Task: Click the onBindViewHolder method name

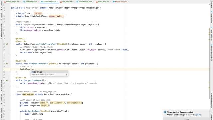Action: (38, 64)
